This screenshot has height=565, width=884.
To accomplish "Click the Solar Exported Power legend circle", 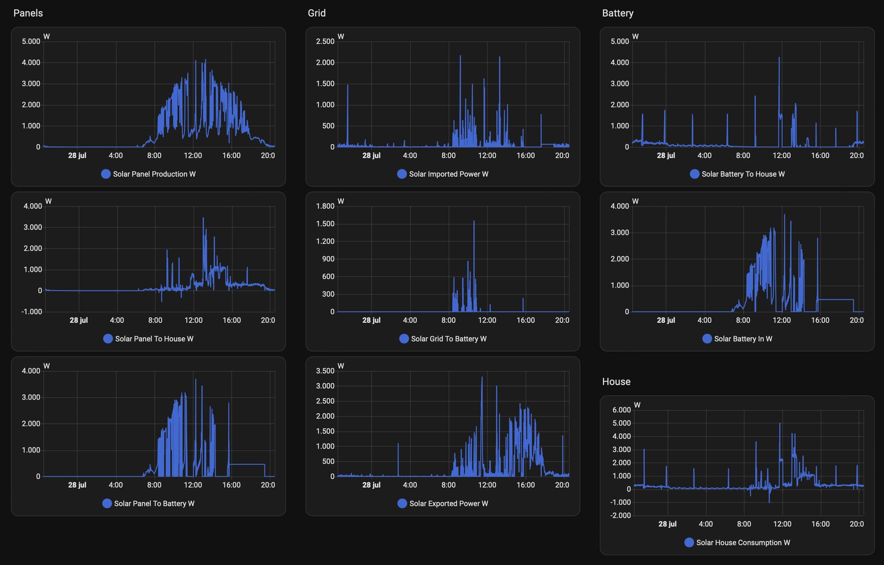I will point(402,503).
